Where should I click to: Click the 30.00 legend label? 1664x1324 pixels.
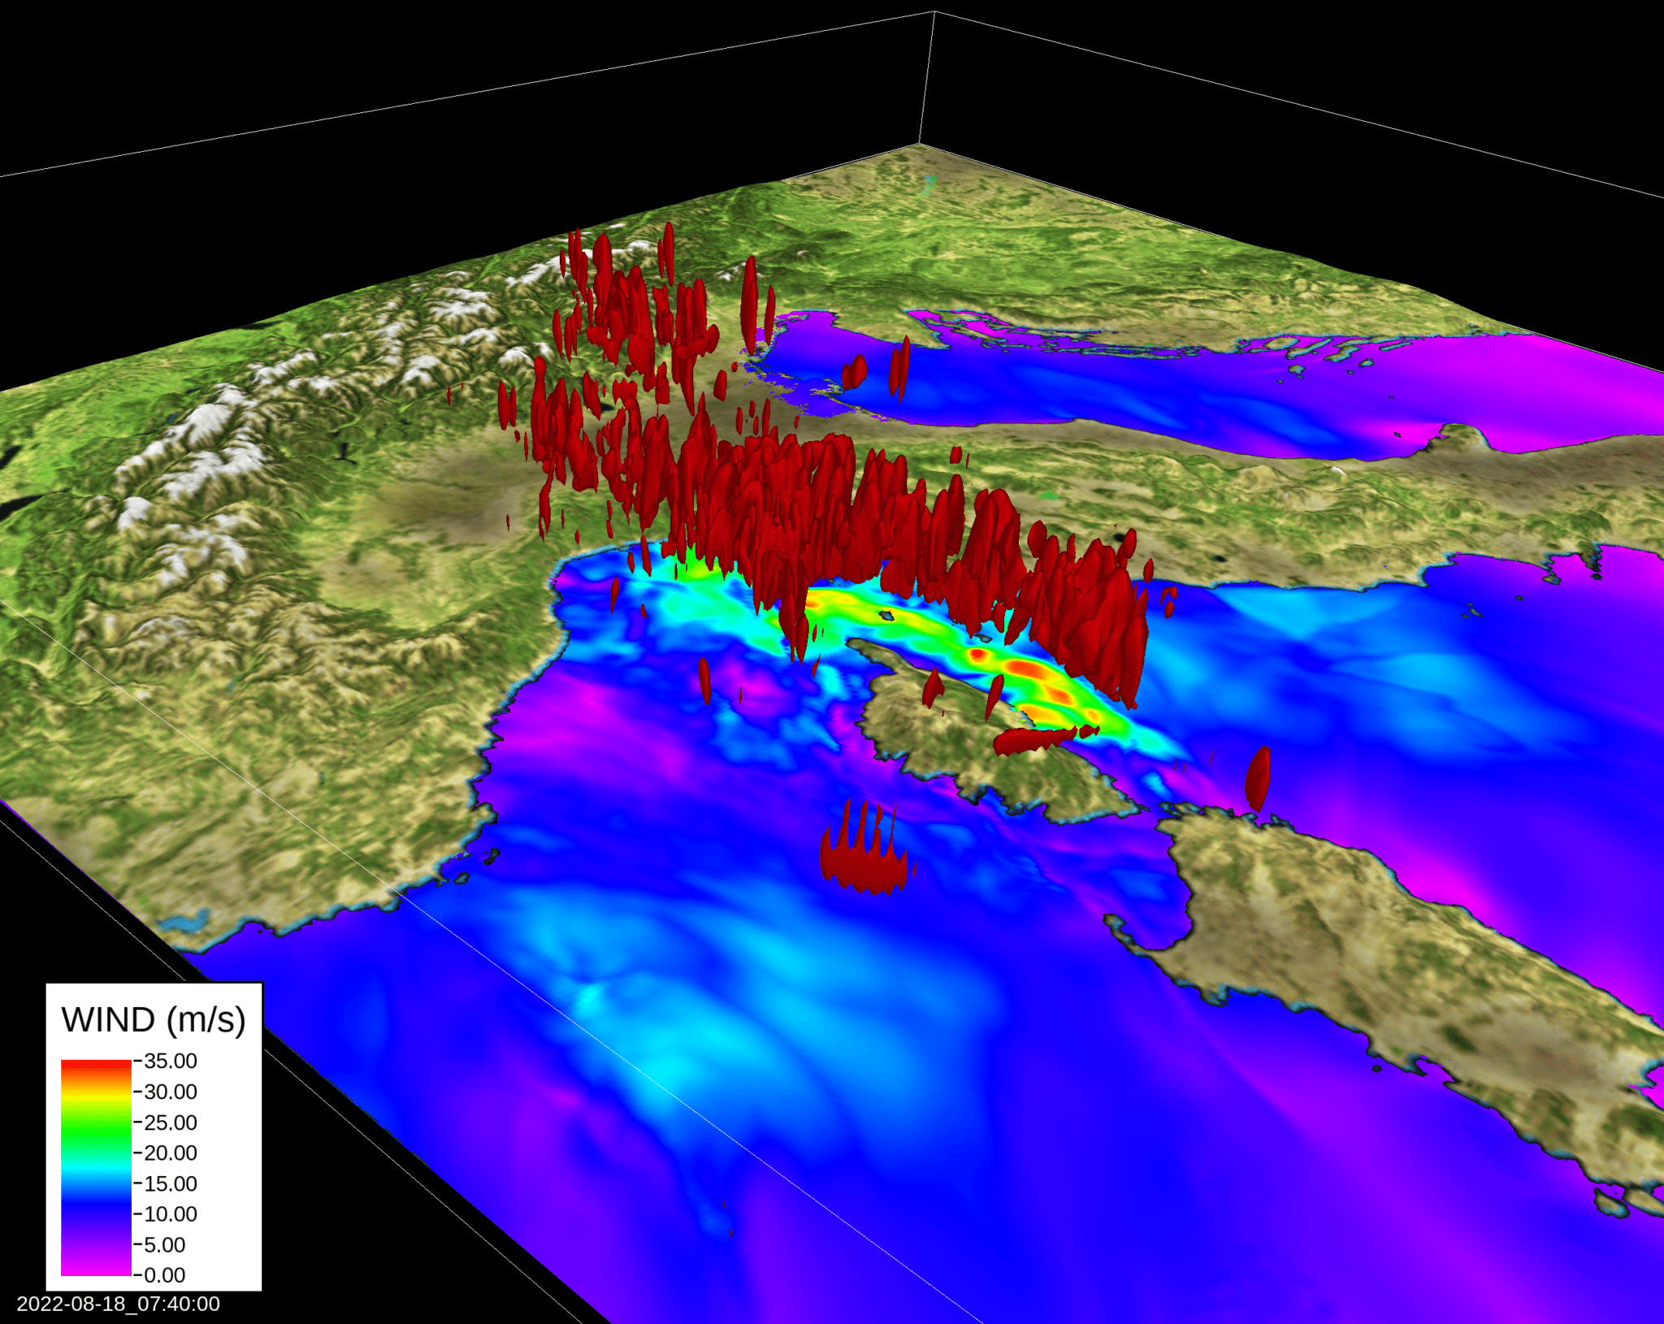[x=170, y=1092]
